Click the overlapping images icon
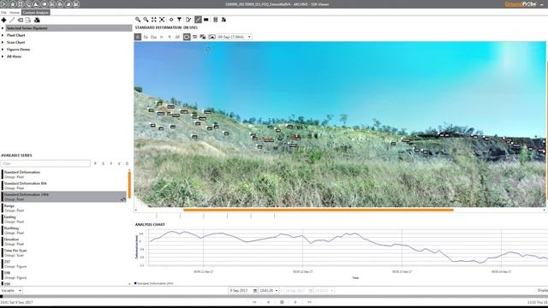Screen dimensions: 548x308 click(203, 37)
